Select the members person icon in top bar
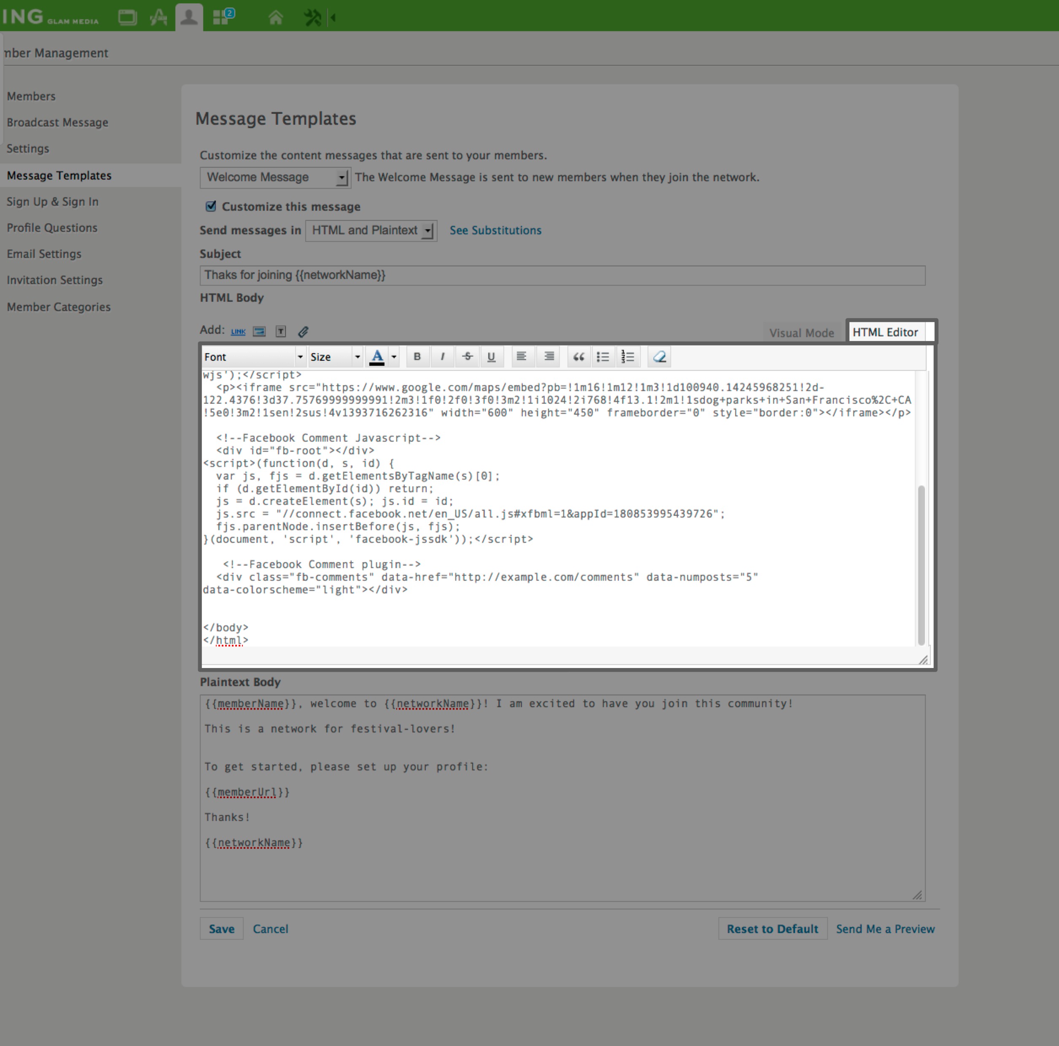1059x1046 pixels. tap(189, 17)
